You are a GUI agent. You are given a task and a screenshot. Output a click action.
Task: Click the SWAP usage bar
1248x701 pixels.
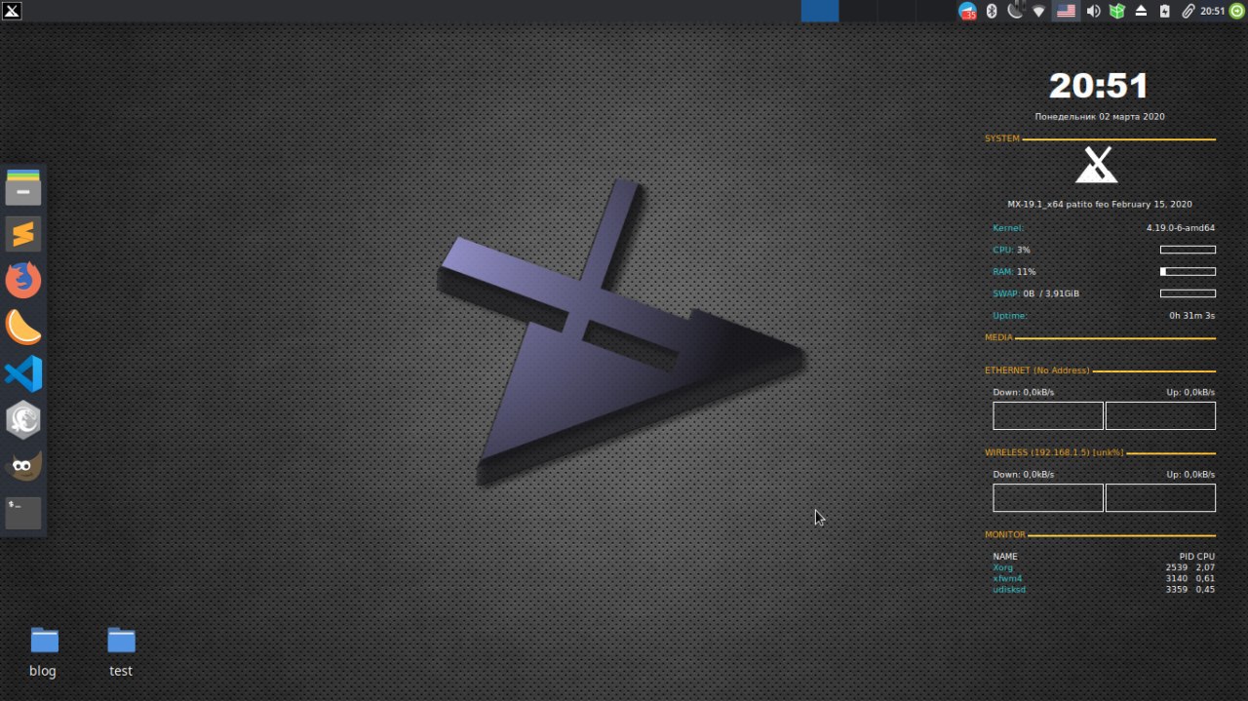click(x=1188, y=293)
